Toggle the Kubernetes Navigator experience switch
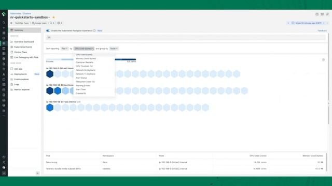 48,30
